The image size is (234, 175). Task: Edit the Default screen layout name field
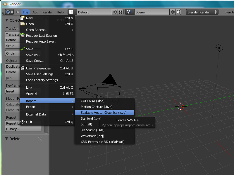[x=94, y=12]
